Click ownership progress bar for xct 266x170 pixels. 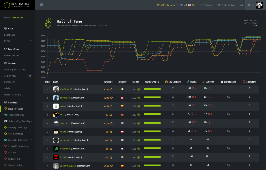coord(152,114)
